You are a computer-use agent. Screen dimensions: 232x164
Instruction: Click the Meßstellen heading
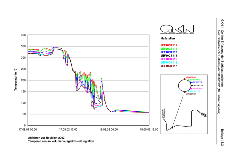click(x=167, y=38)
